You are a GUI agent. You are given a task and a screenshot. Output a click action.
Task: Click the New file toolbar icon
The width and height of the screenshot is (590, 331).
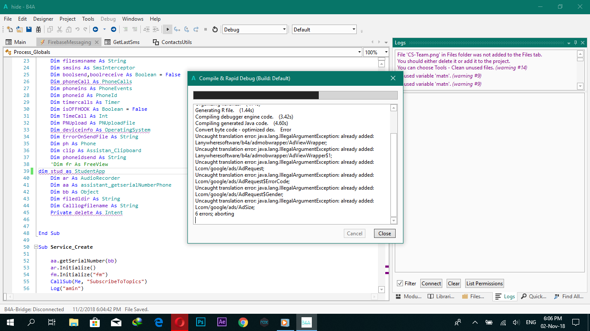[10, 29]
